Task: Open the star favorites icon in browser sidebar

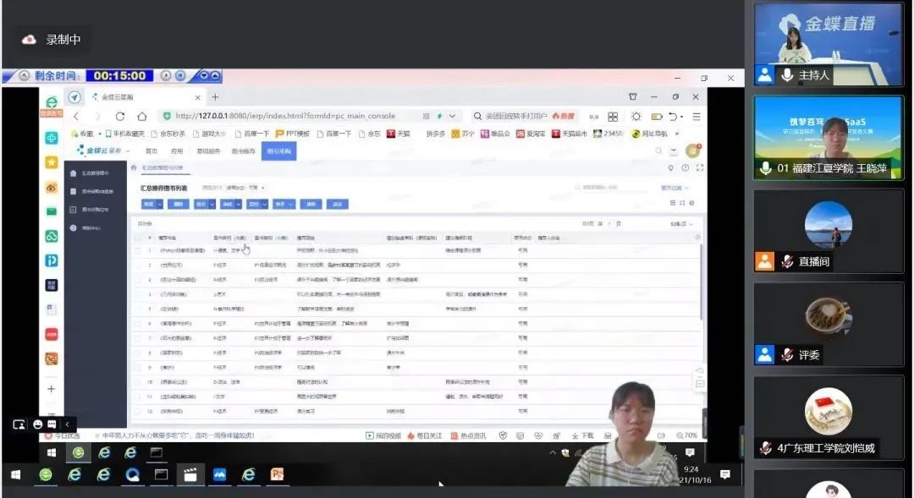Action: tap(52, 162)
